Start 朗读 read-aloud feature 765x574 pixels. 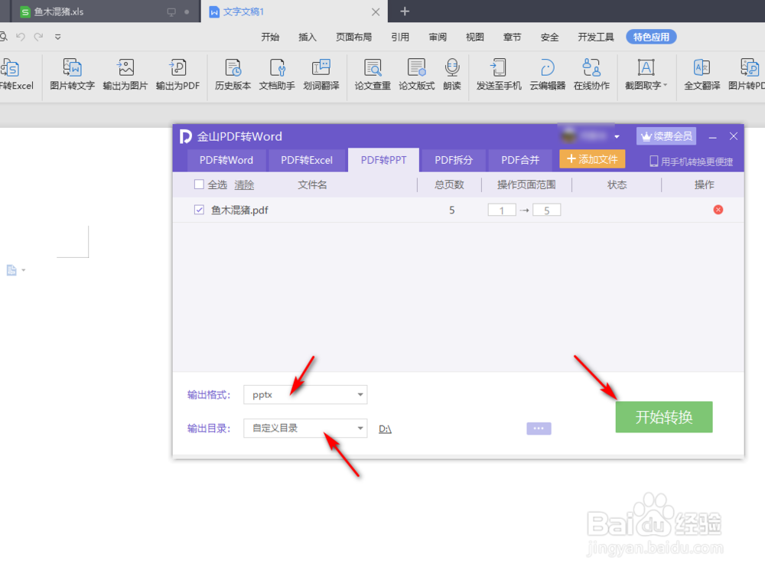point(452,74)
